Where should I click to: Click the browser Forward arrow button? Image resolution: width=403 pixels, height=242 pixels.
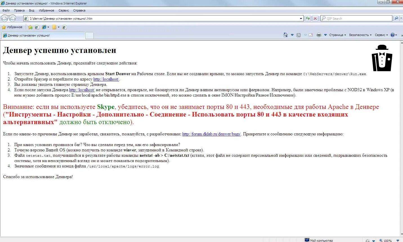[x=12, y=19]
